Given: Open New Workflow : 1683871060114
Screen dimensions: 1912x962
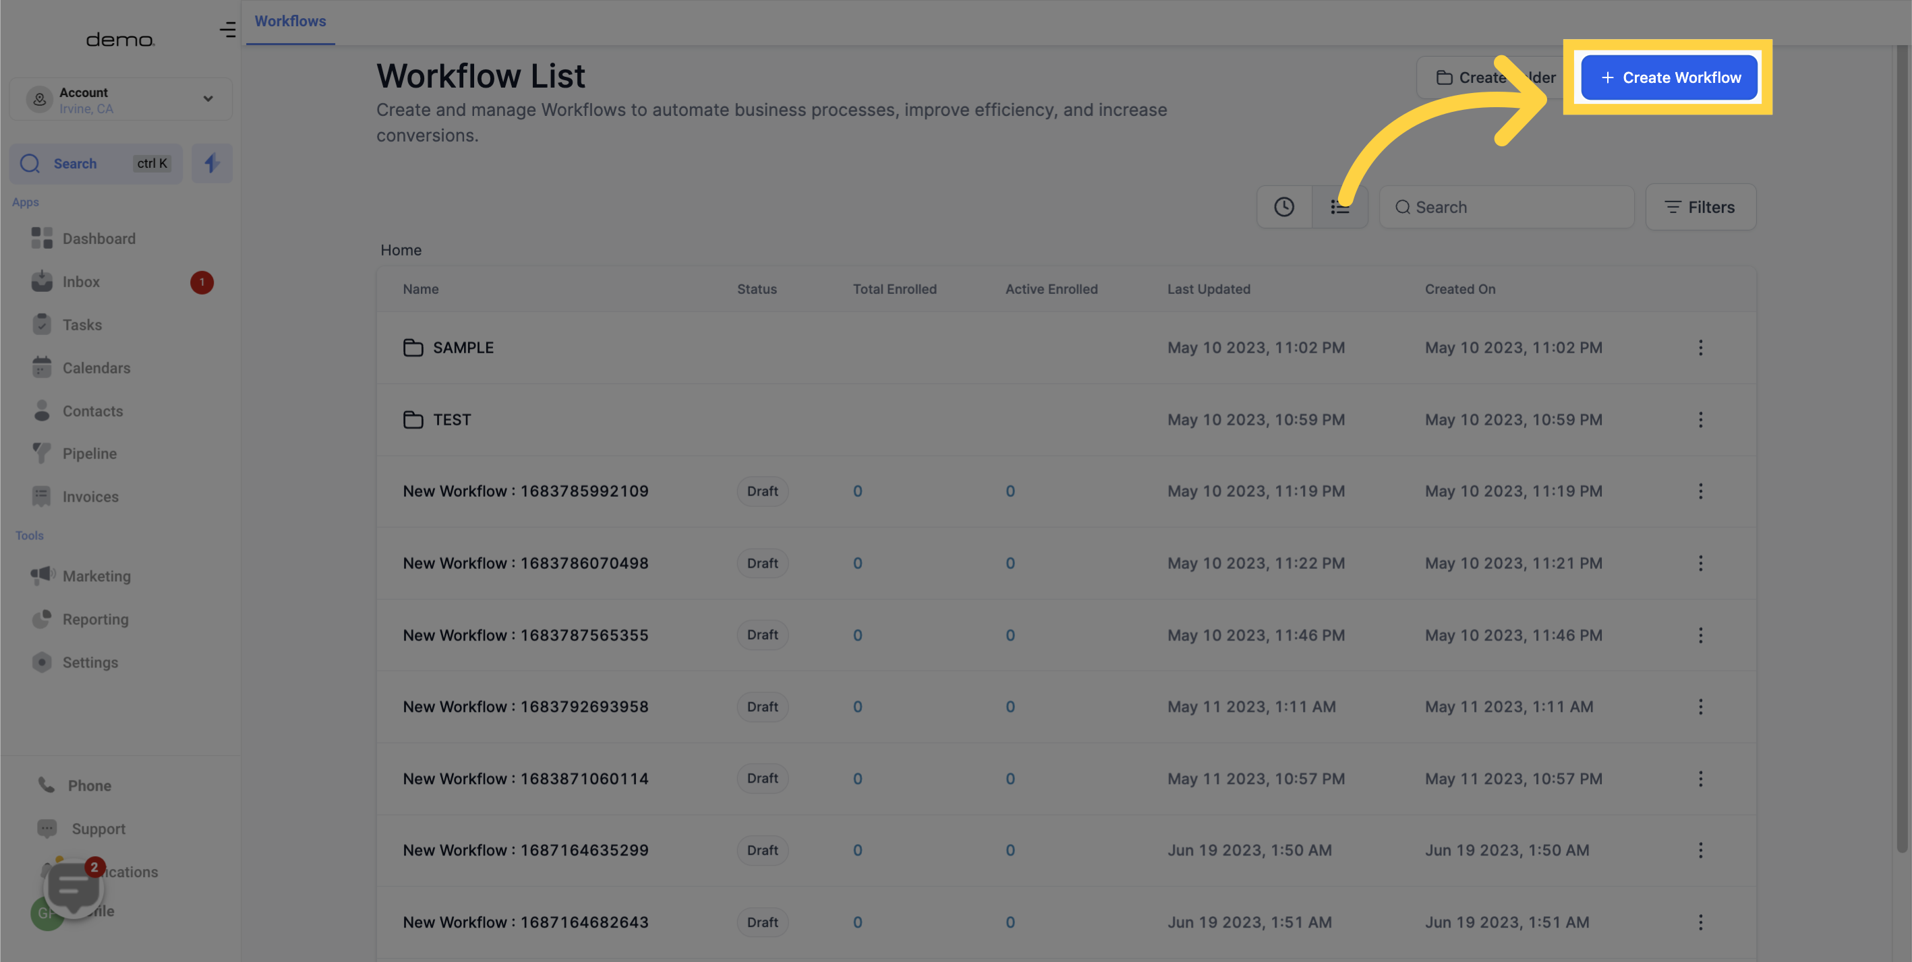Looking at the screenshot, I should [x=525, y=779].
